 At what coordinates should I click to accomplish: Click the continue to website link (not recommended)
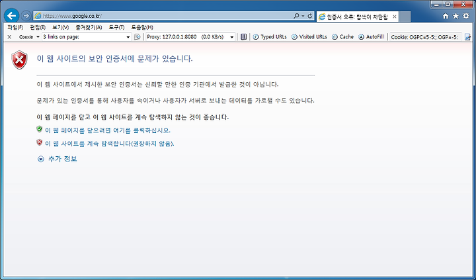click(x=109, y=144)
